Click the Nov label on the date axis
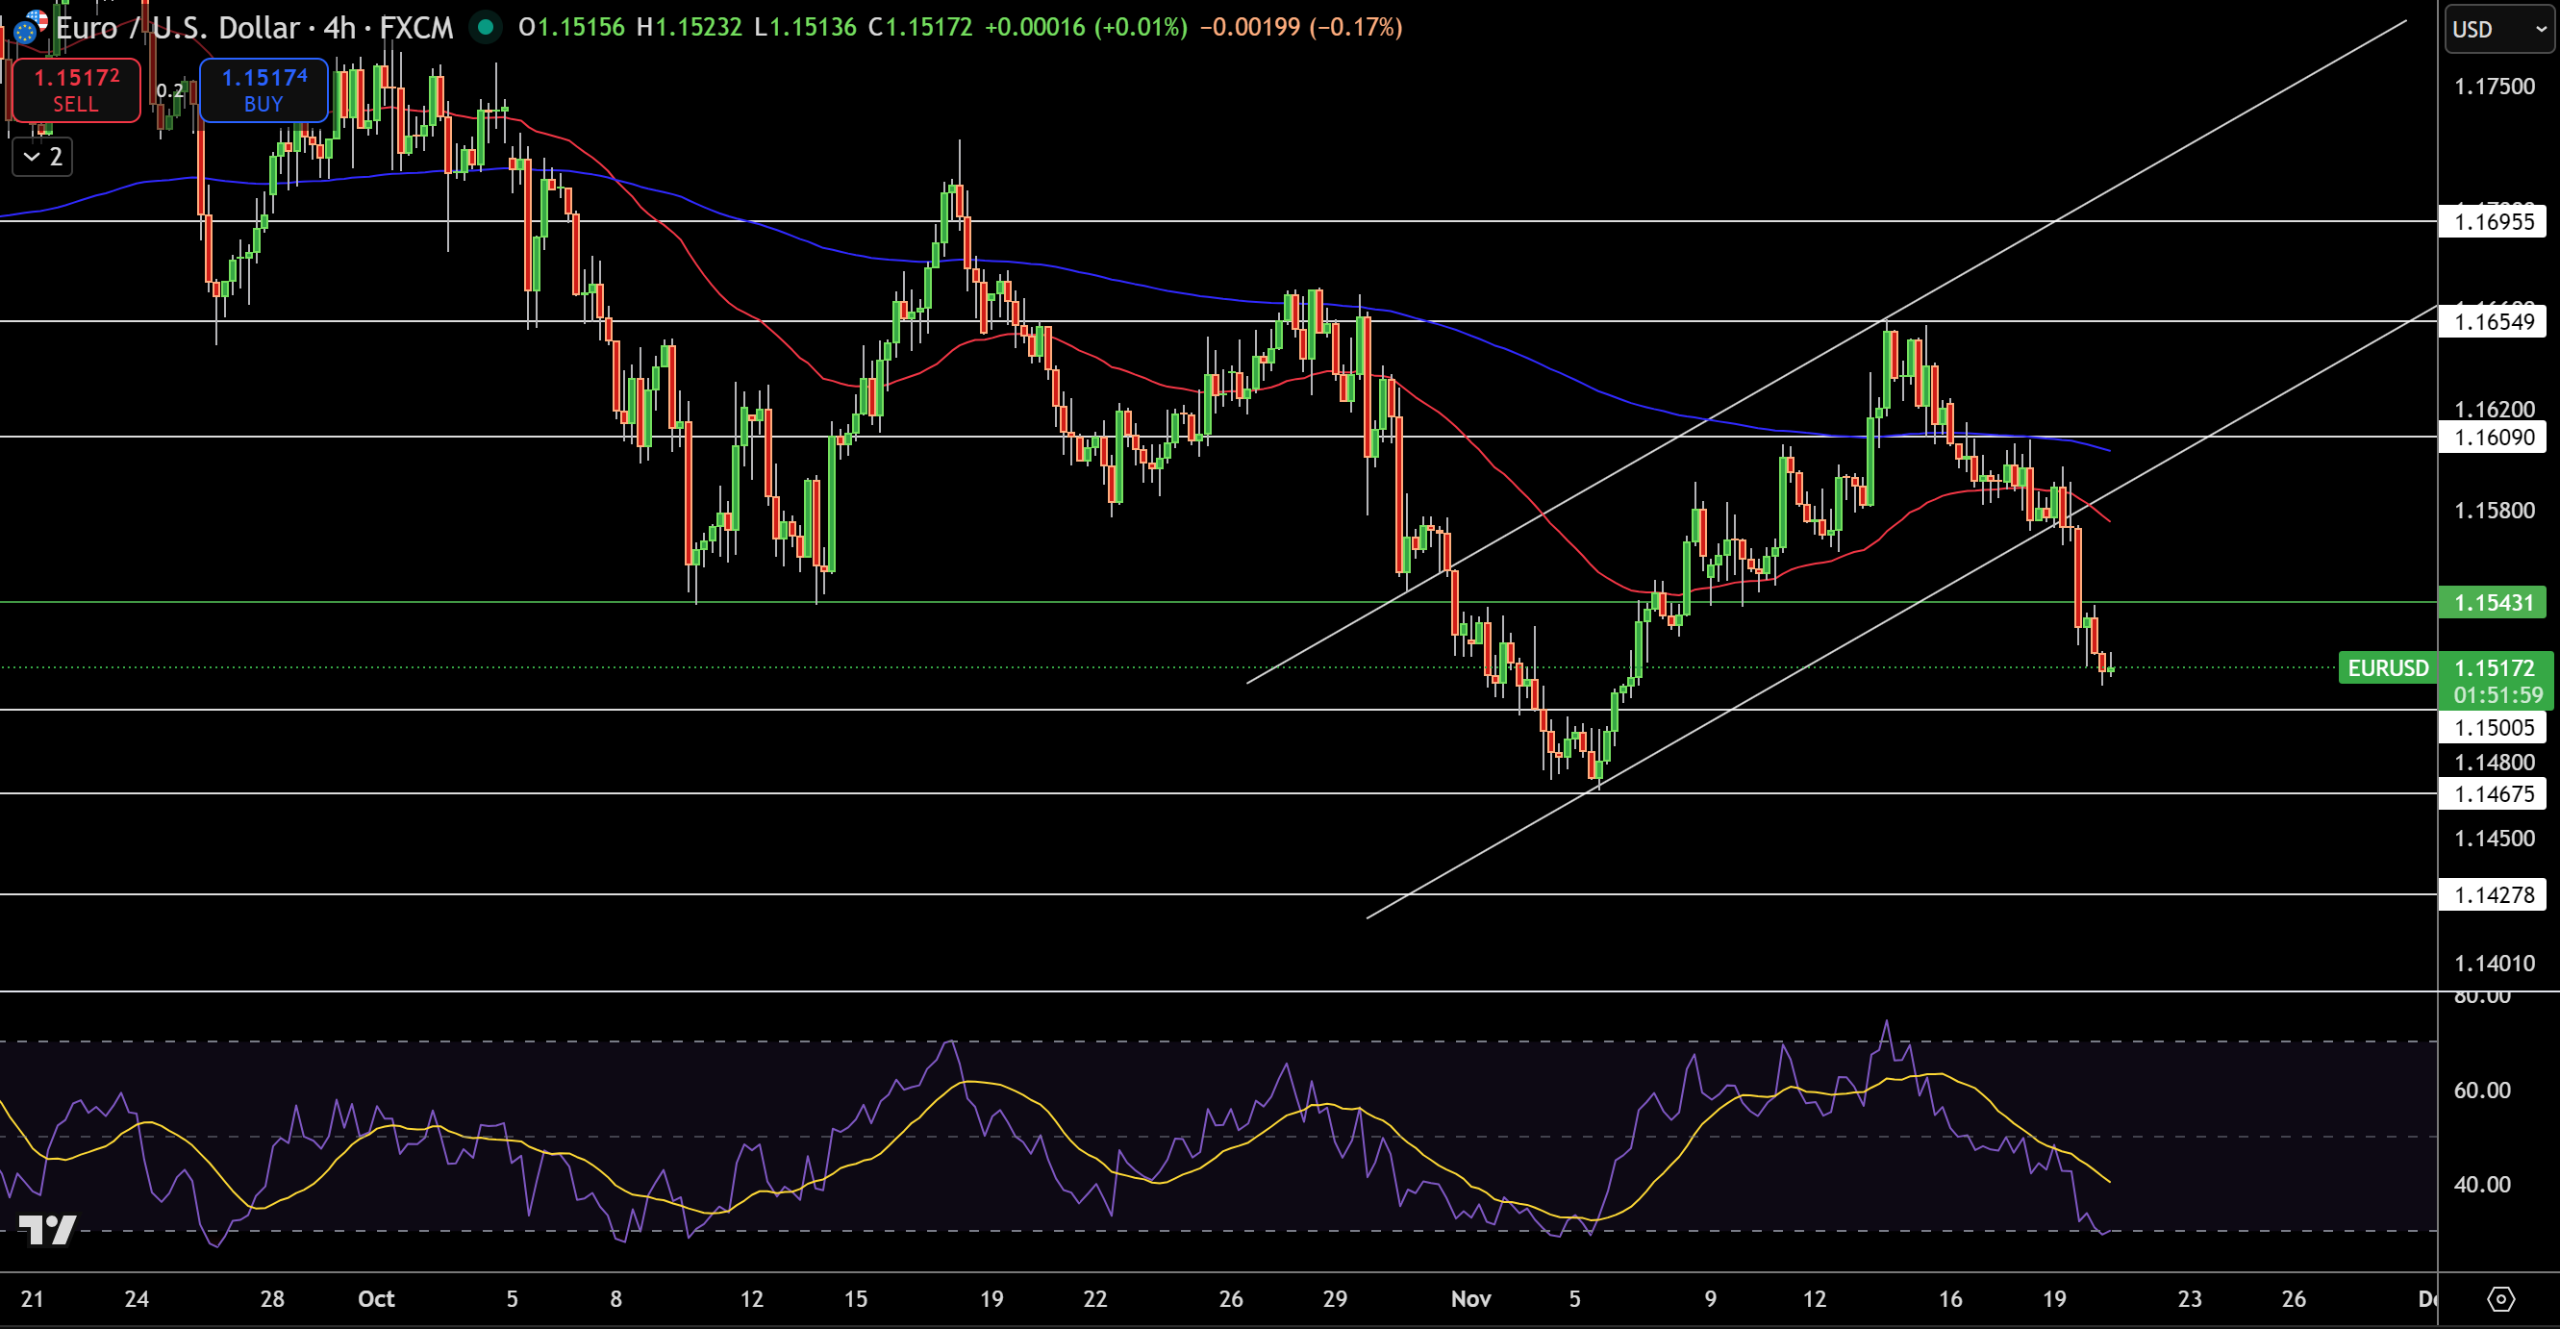Image resolution: width=2560 pixels, height=1329 pixels. [x=1470, y=1299]
